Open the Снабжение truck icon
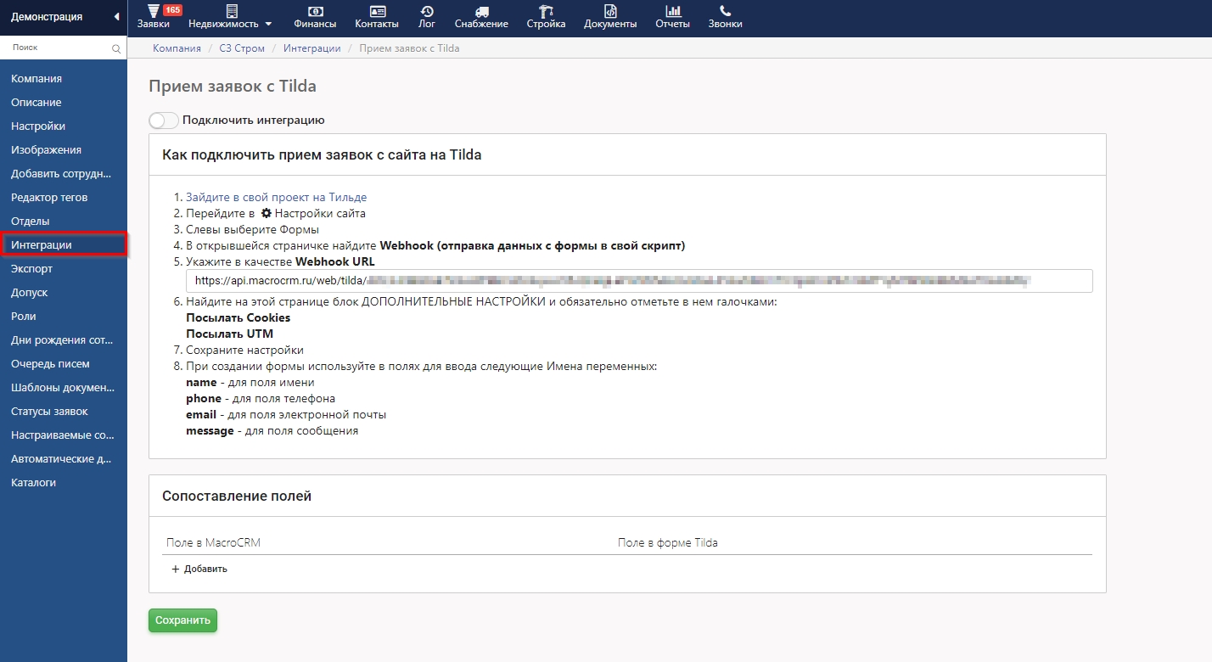1212x662 pixels. pos(481,11)
